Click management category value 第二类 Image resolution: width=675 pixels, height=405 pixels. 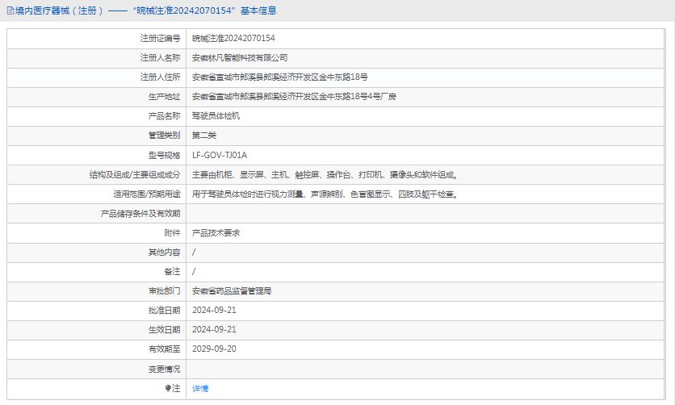coord(204,135)
